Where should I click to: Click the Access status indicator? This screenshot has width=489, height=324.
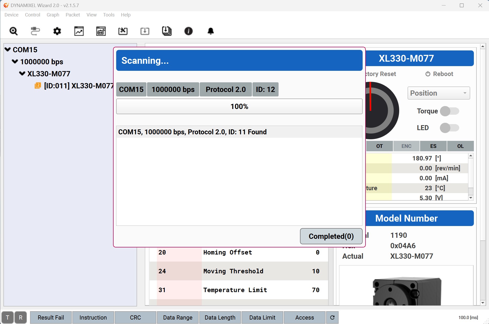305,317
